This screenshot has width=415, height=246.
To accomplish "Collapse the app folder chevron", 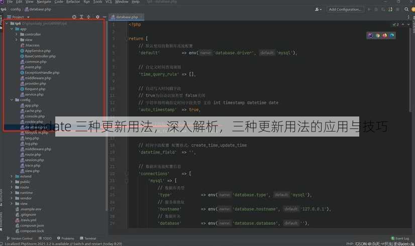I will click(12, 29).
